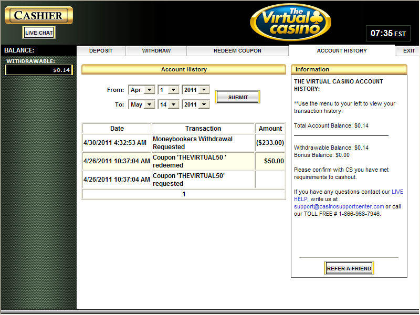
Task: Click page number 1 in history table
Action: (x=184, y=194)
